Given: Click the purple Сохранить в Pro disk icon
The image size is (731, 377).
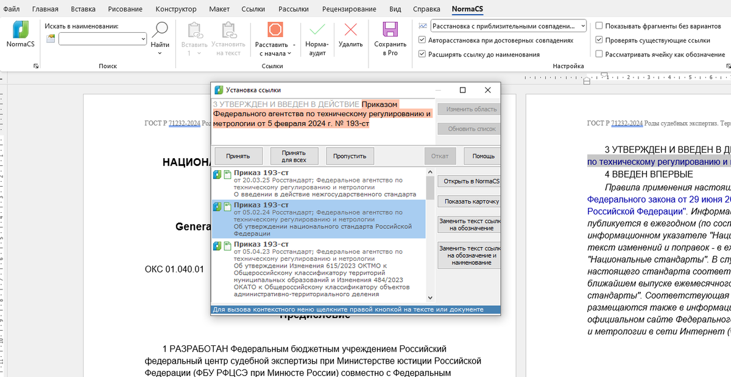Looking at the screenshot, I should pyautogui.click(x=390, y=30).
